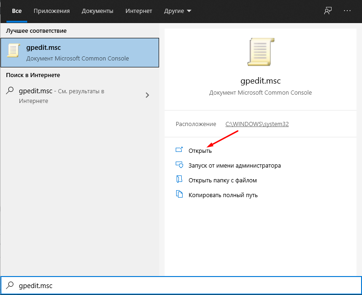Viewport: 362px width, 295px height.
Task: Click the large gpedit.msc document icon in preview
Action: coord(261,52)
